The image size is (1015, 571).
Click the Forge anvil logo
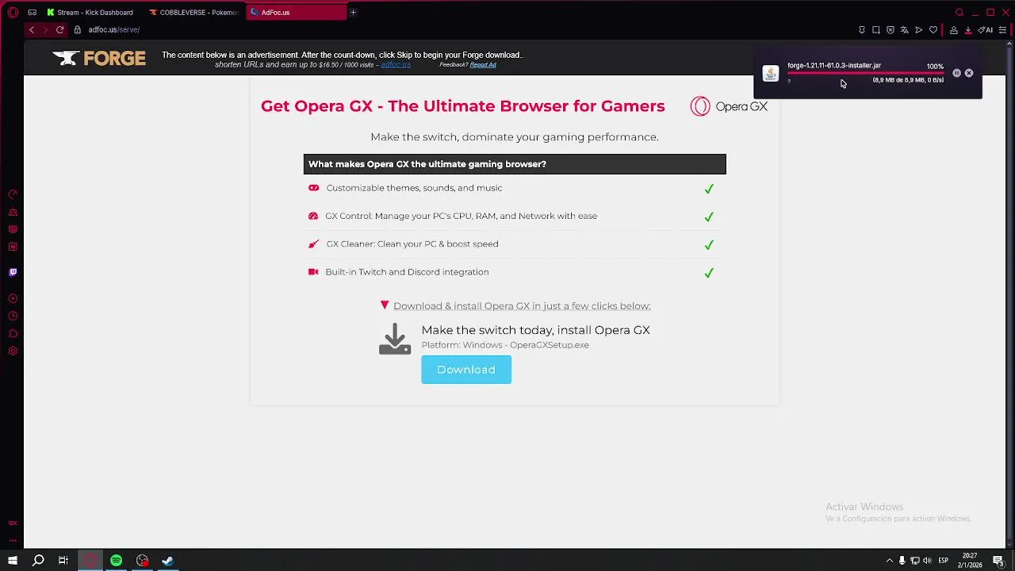click(x=99, y=59)
